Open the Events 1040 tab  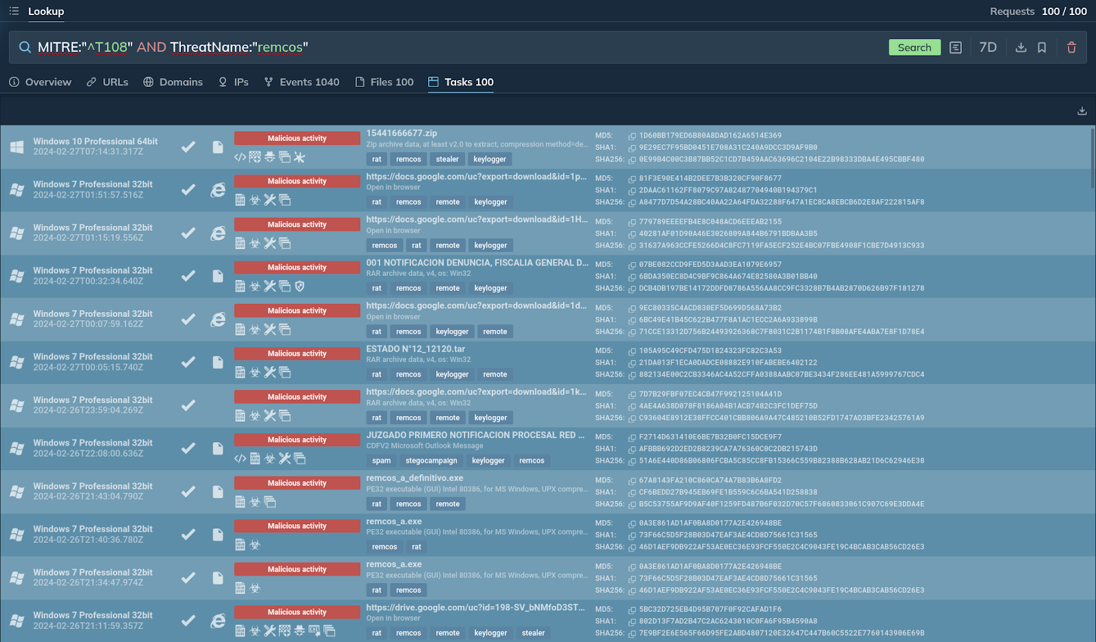click(302, 82)
